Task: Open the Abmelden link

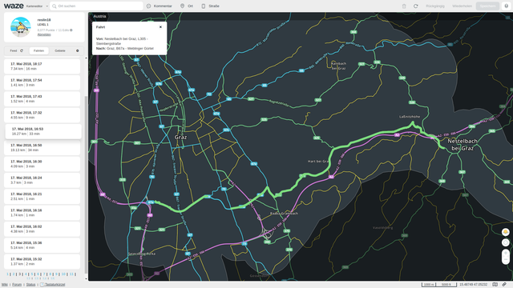Action: click(44, 34)
